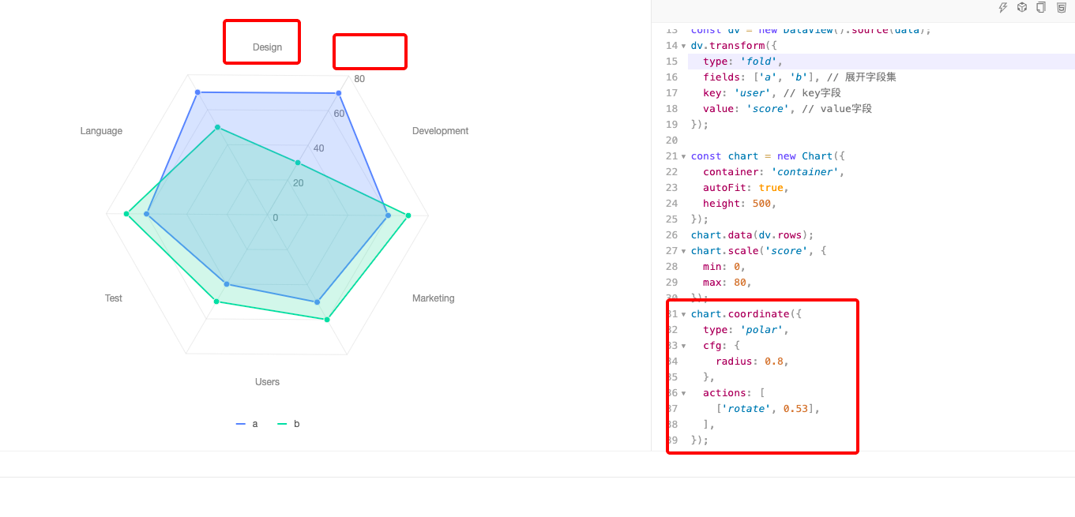Click the HTML5 icon in the toolbar
Viewport: 1075px width, 517px height.
[x=1060, y=7]
